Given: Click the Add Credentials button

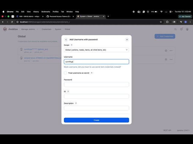Looking at the screenshot, I should [x=165, y=36].
